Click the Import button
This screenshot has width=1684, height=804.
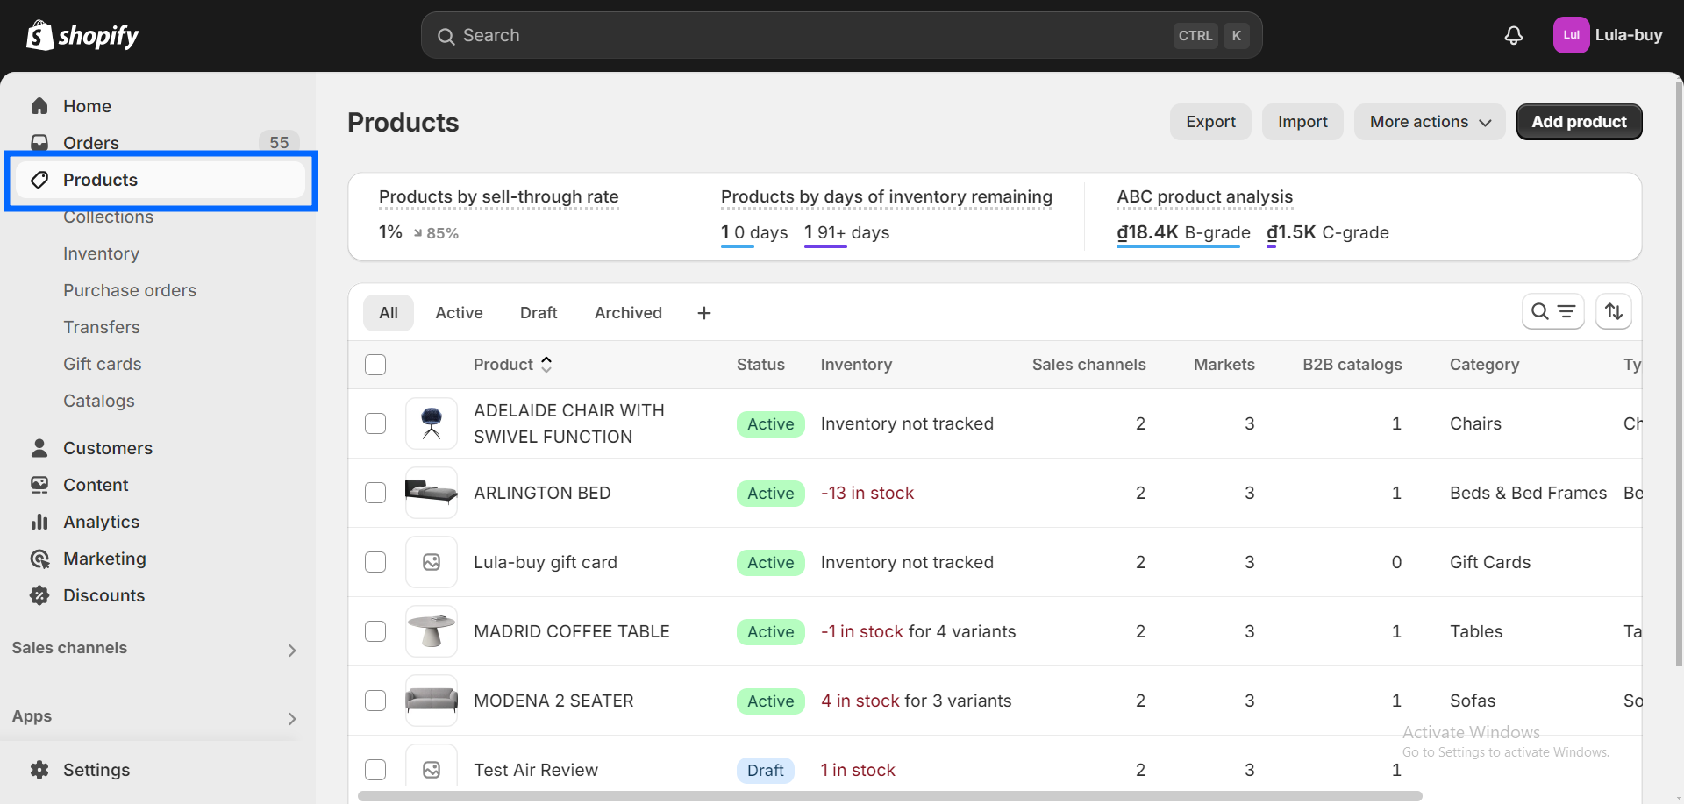tap(1302, 122)
